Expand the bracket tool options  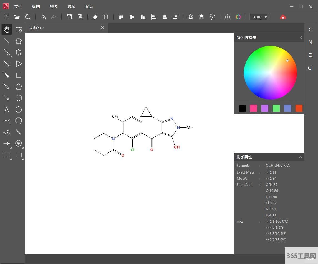(11, 159)
